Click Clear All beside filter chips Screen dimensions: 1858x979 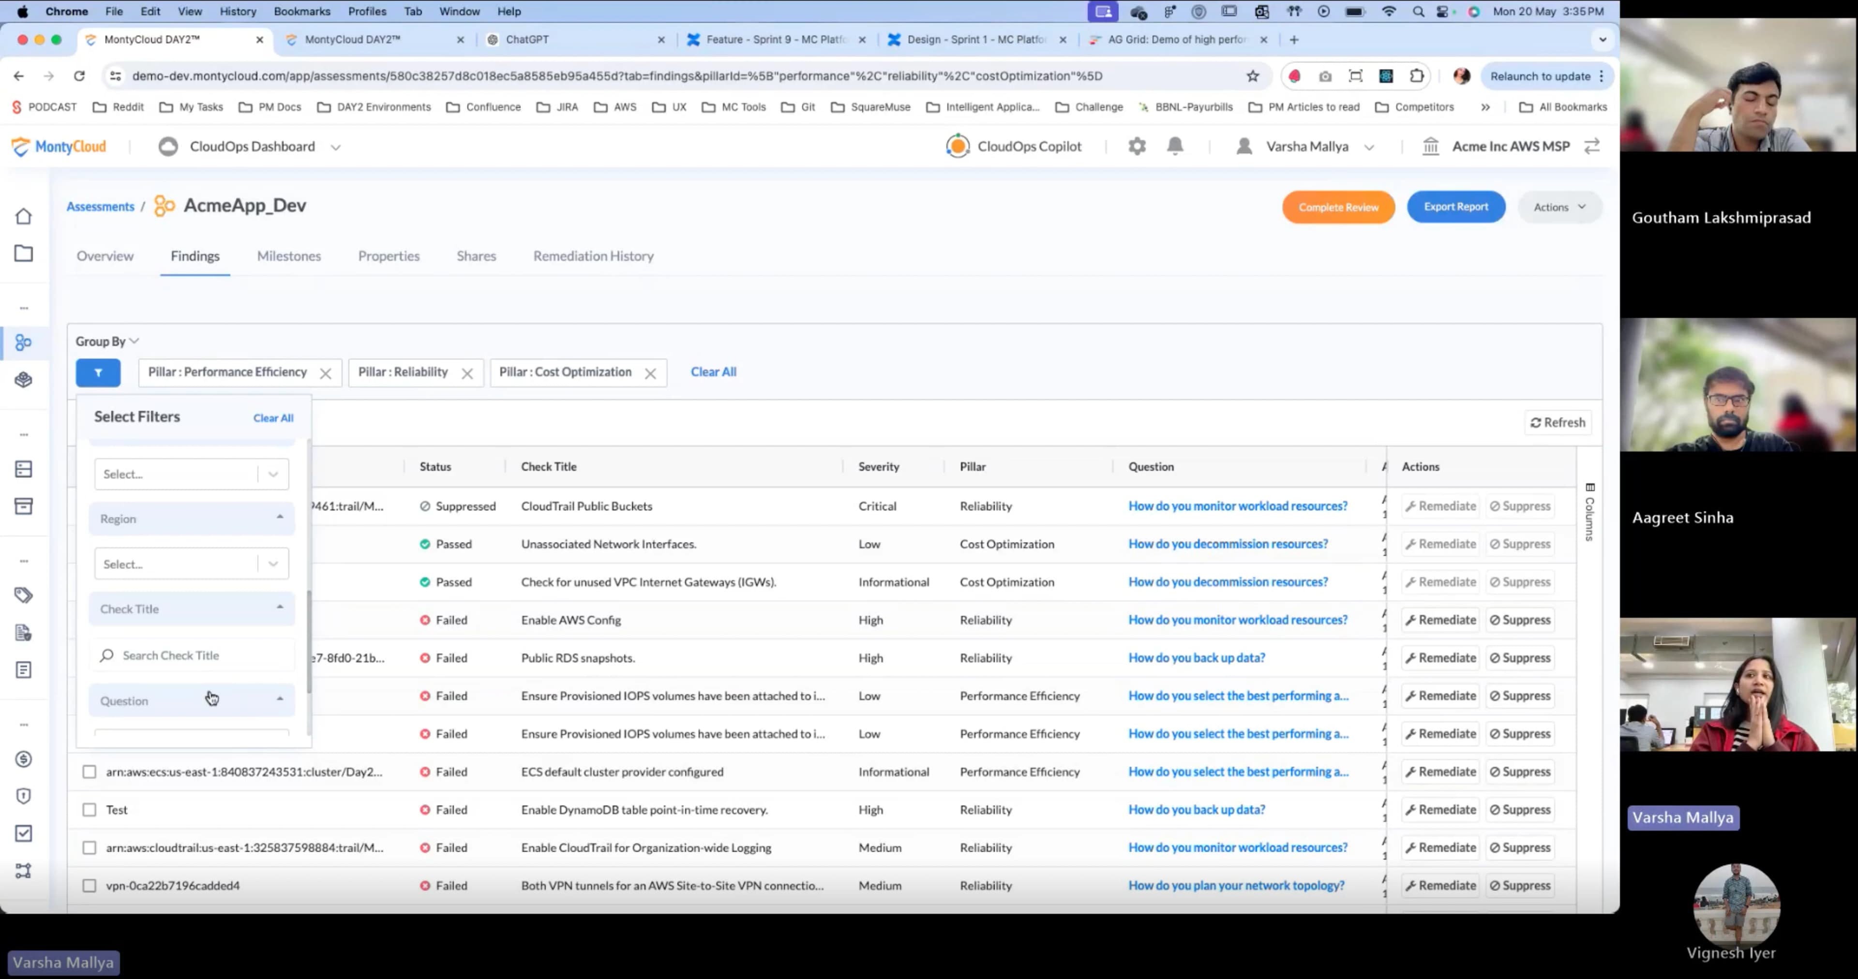(713, 372)
